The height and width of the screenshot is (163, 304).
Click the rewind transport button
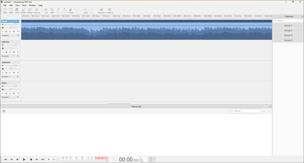[x=12, y=159]
